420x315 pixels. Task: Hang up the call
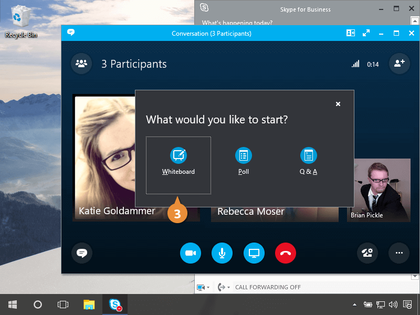(286, 254)
